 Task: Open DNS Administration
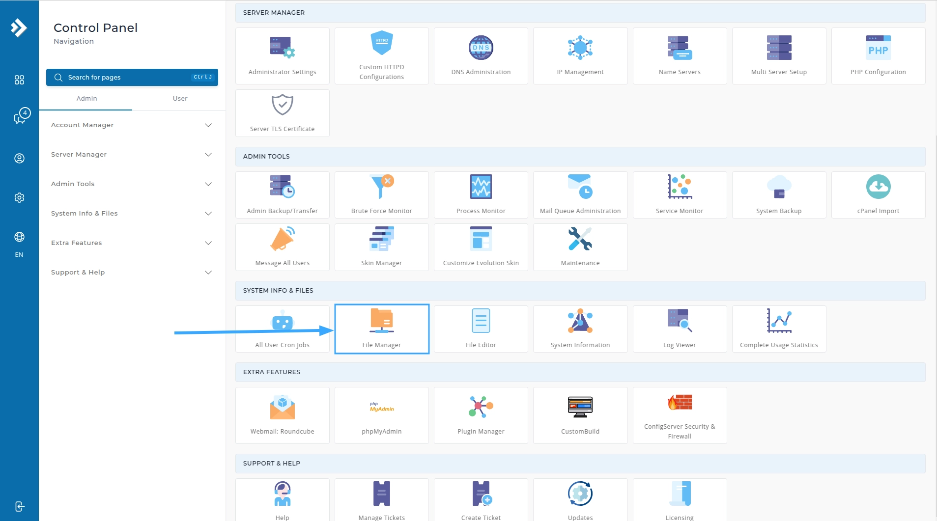(x=481, y=56)
